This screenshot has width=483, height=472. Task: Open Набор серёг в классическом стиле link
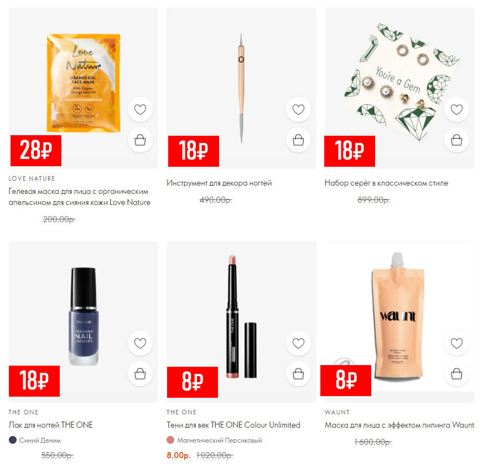pos(386,183)
